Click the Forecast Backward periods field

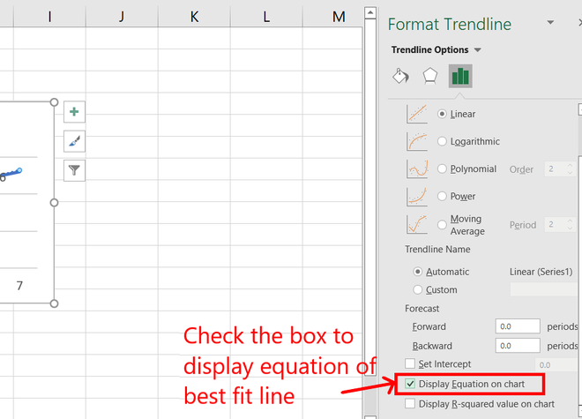[518, 346]
